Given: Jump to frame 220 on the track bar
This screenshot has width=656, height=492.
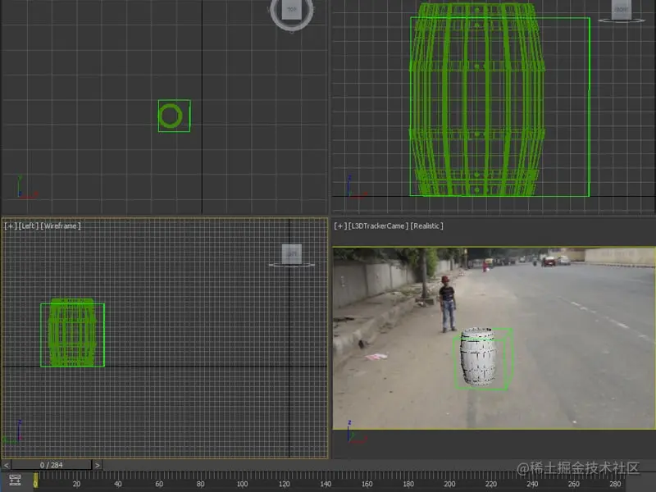Looking at the screenshot, I should (x=491, y=484).
